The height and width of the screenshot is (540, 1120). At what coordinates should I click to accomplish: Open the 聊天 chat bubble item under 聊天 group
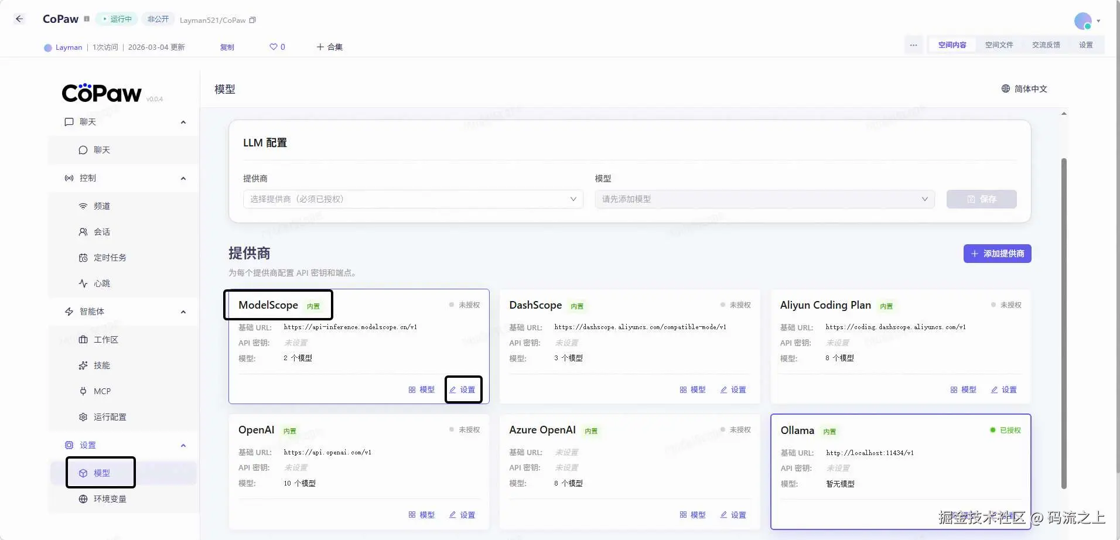[x=123, y=150]
